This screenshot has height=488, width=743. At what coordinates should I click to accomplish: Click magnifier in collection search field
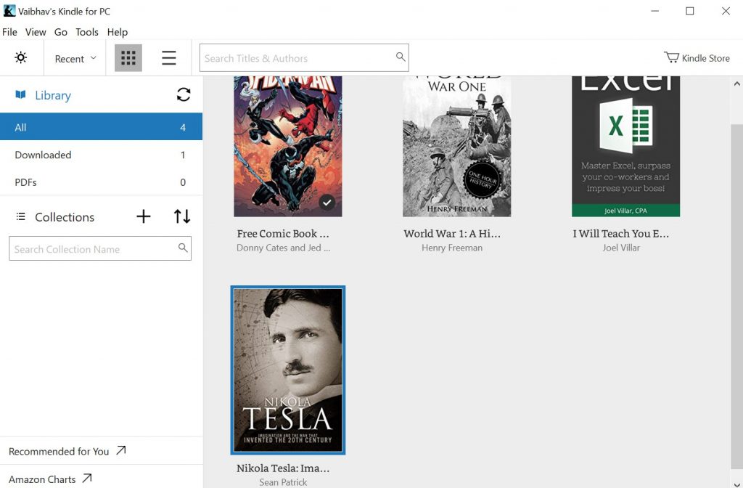(x=183, y=248)
